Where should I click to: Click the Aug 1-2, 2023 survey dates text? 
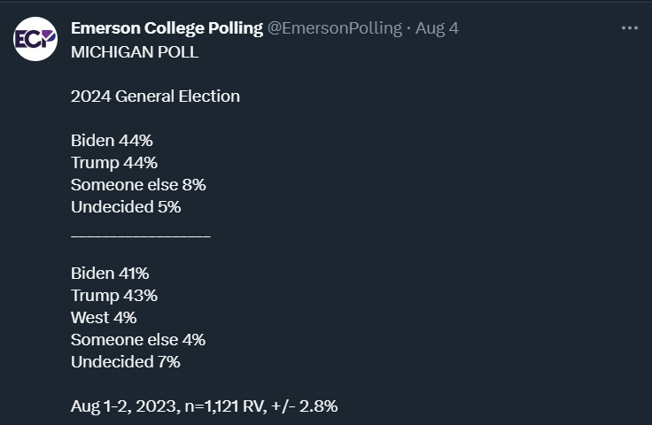tap(125, 406)
